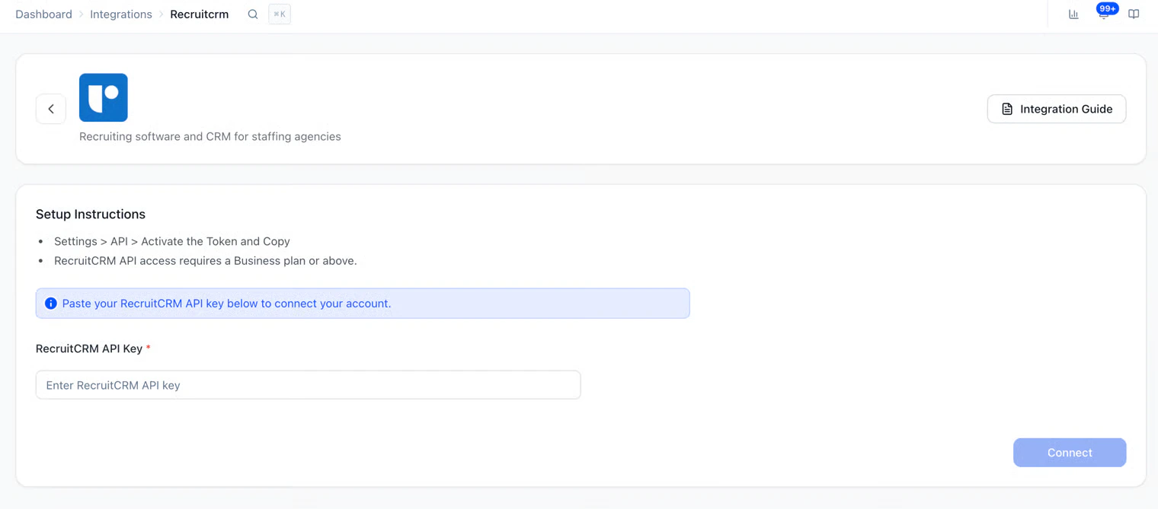
Task: Click the Business plan requirement text
Action: coord(206,261)
